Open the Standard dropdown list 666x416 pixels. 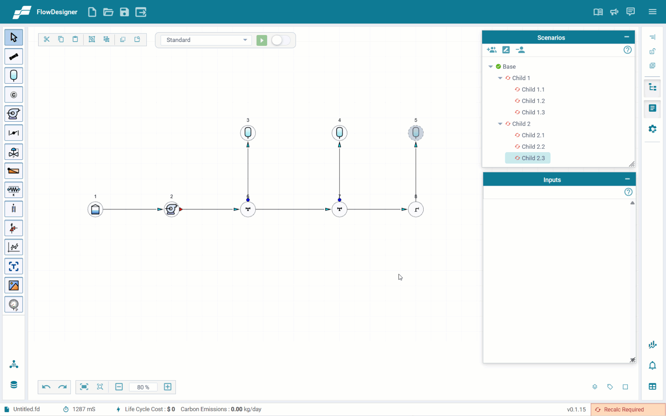pyautogui.click(x=206, y=40)
